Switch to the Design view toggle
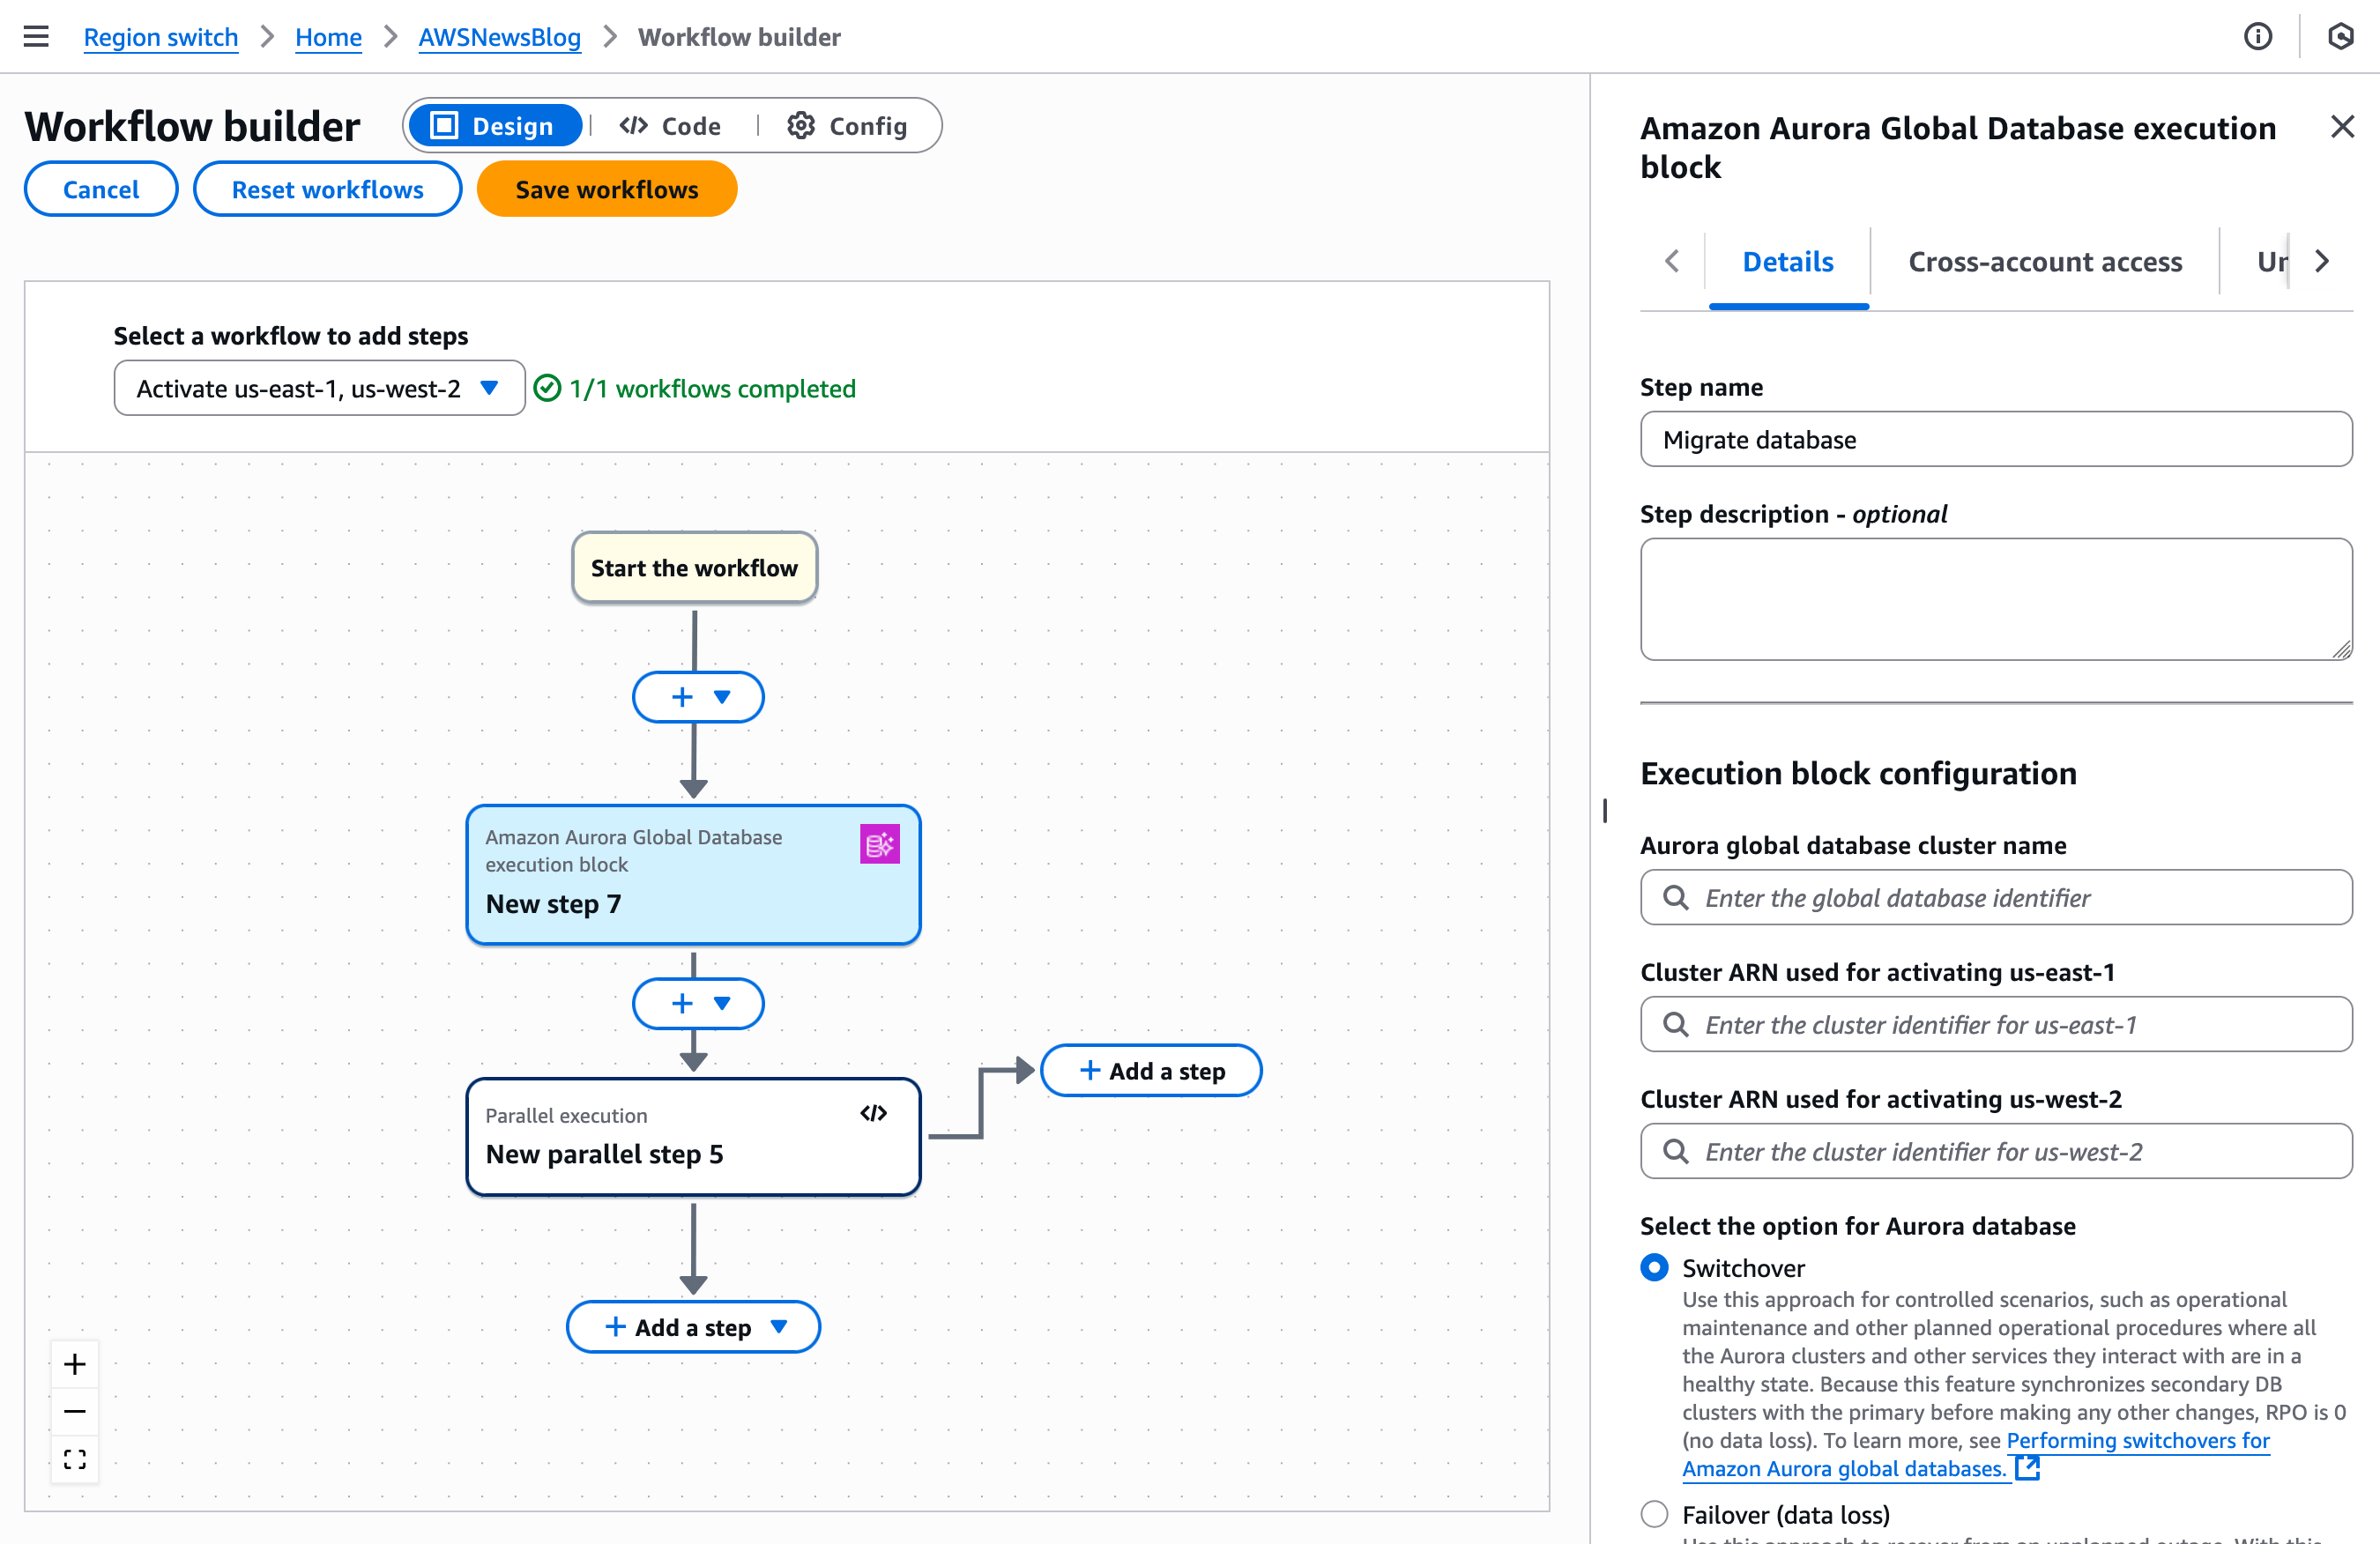The image size is (2380, 1544). pos(495,126)
